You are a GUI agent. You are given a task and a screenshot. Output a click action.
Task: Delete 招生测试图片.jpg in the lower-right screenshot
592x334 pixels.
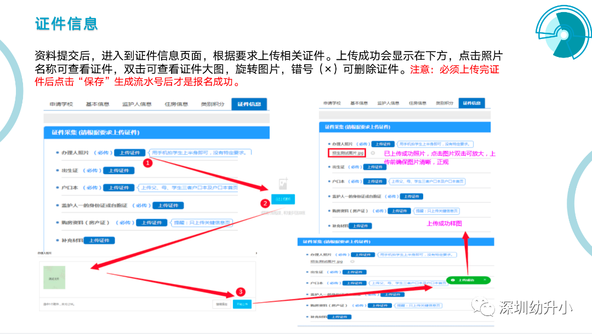coord(352,261)
